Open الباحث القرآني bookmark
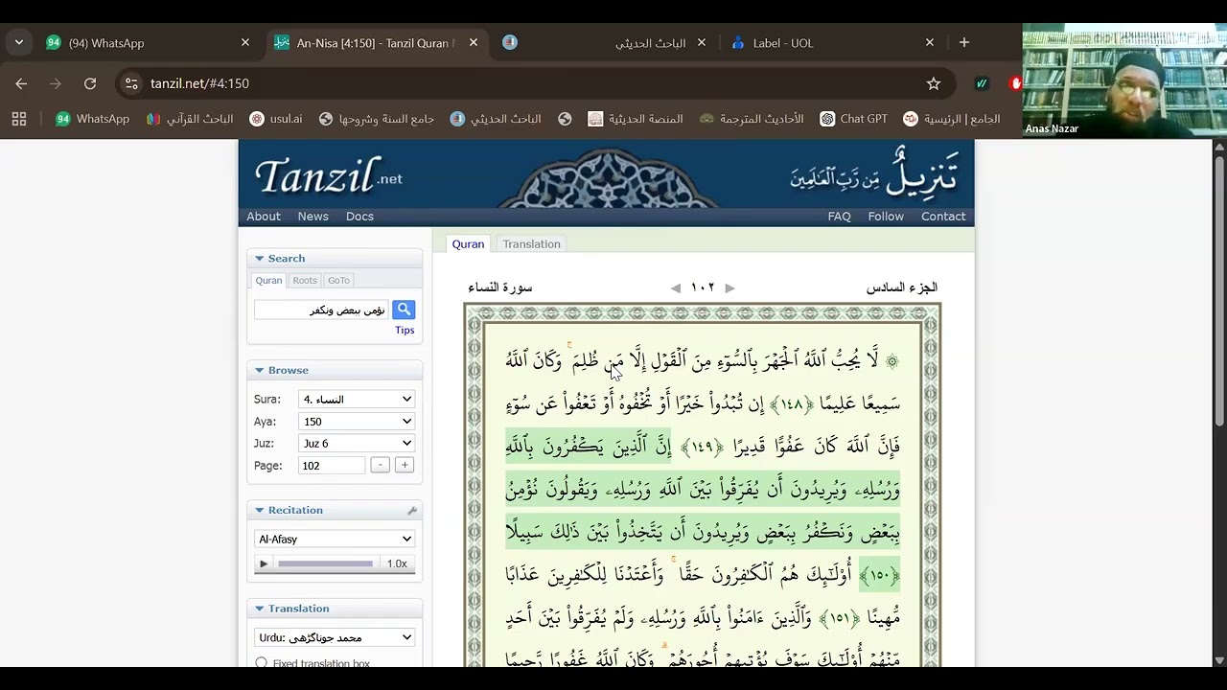The width and height of the screenshot is (1227, 690). [x=190, y=119]
